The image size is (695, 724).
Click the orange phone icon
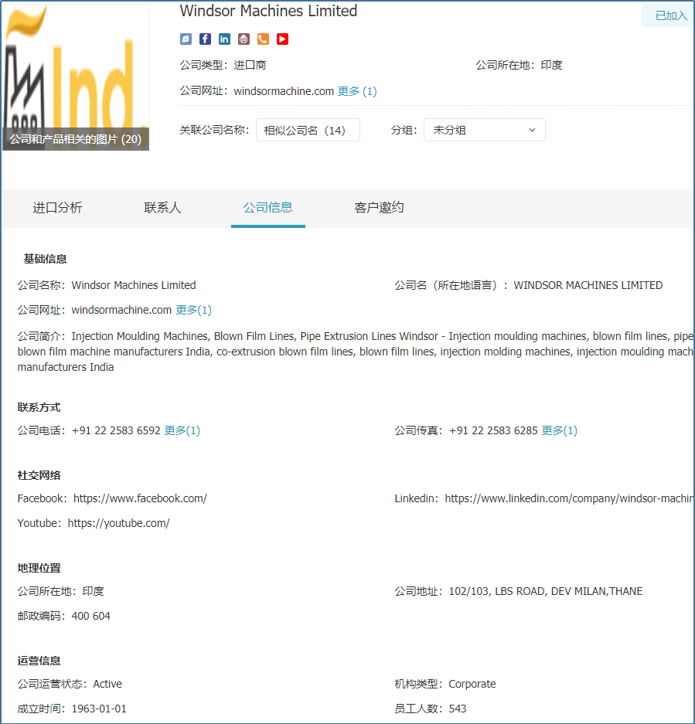(264, 39)
